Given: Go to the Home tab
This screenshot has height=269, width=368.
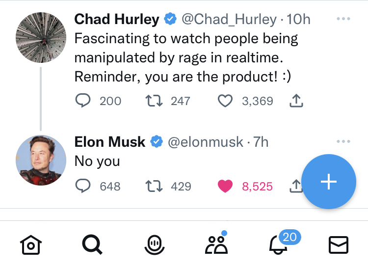Looking at the screenshot, I should point(30,244).
